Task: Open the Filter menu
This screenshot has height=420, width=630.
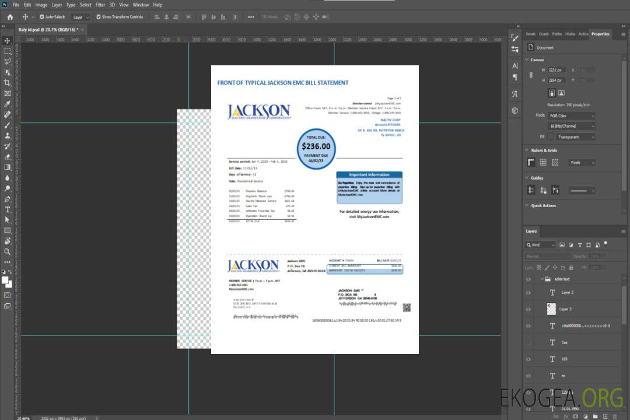Action: pyautogui.click(x=100, y=5)
